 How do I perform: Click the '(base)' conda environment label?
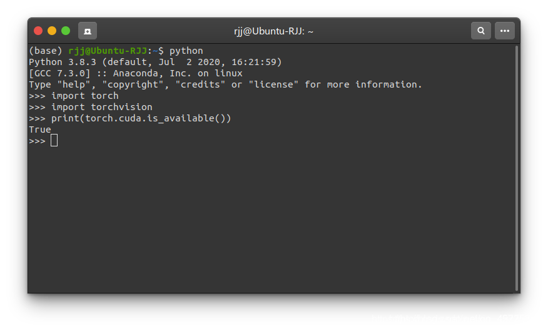click(46, 51)
